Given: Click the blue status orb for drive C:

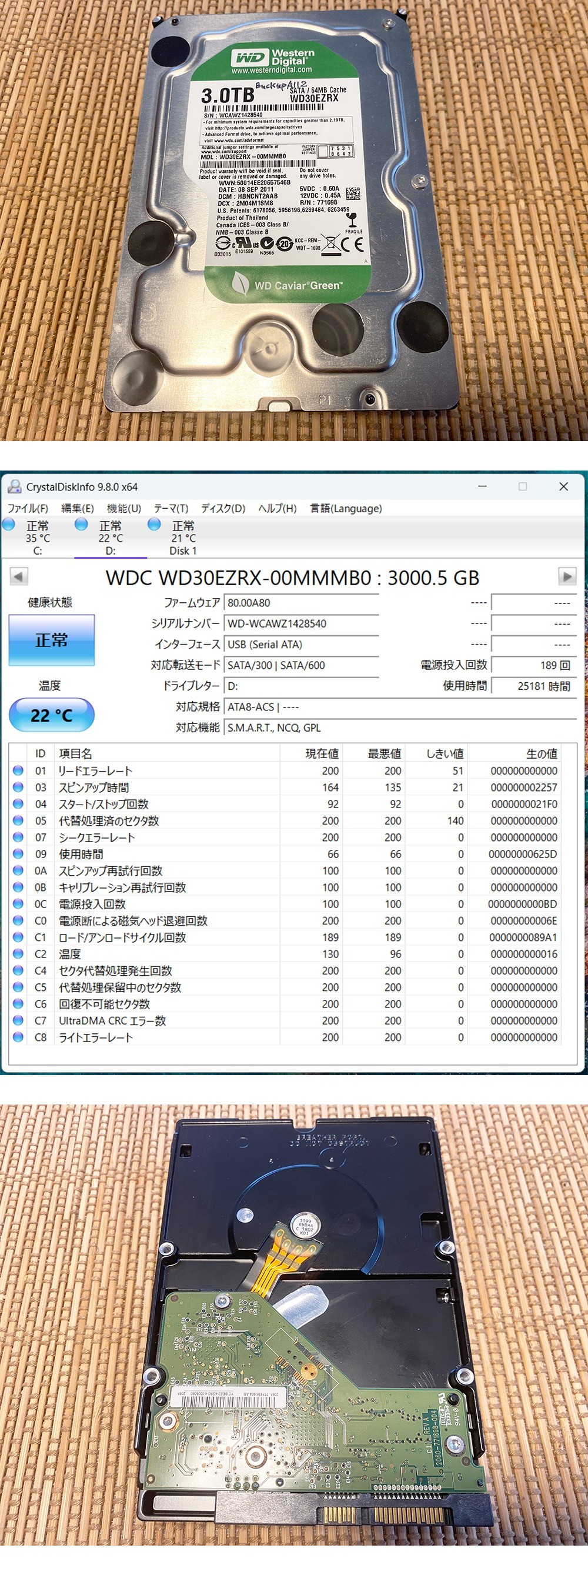Looking at the screenshot, I should click(x=9, y=525).
